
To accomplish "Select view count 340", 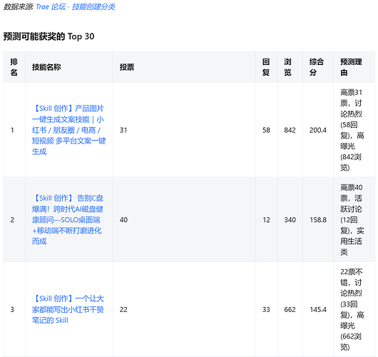I will (290, 220).
